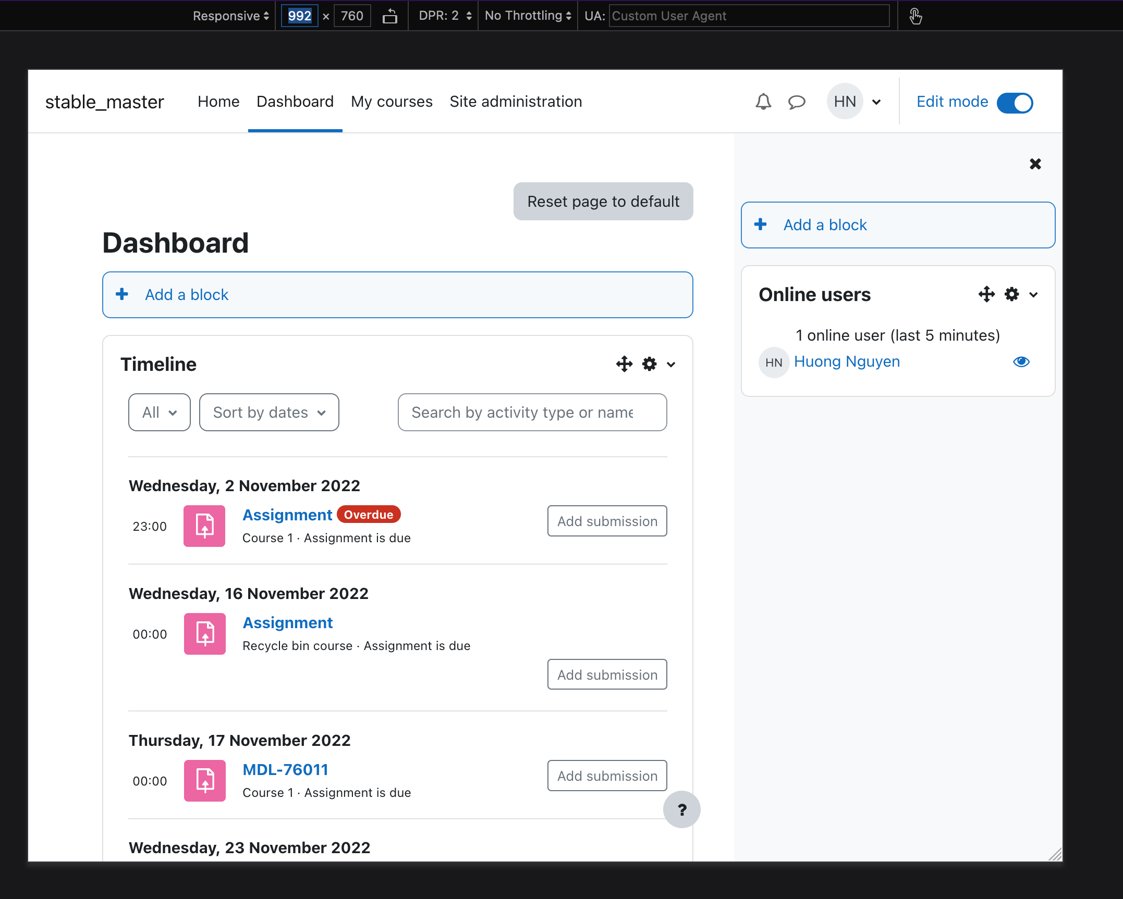
Task: Open Site administration in navigation
Action: (x=516, y=102)
